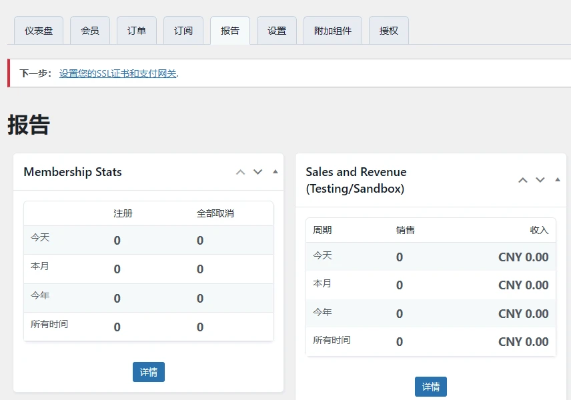Move the Sales and Revenue panel up
This screenshot has height=400, width=571.
coord(522,179)
